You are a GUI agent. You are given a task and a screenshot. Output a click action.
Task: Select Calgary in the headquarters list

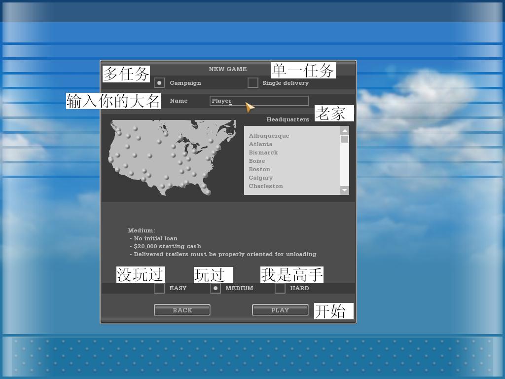click(x=260, y=178)
